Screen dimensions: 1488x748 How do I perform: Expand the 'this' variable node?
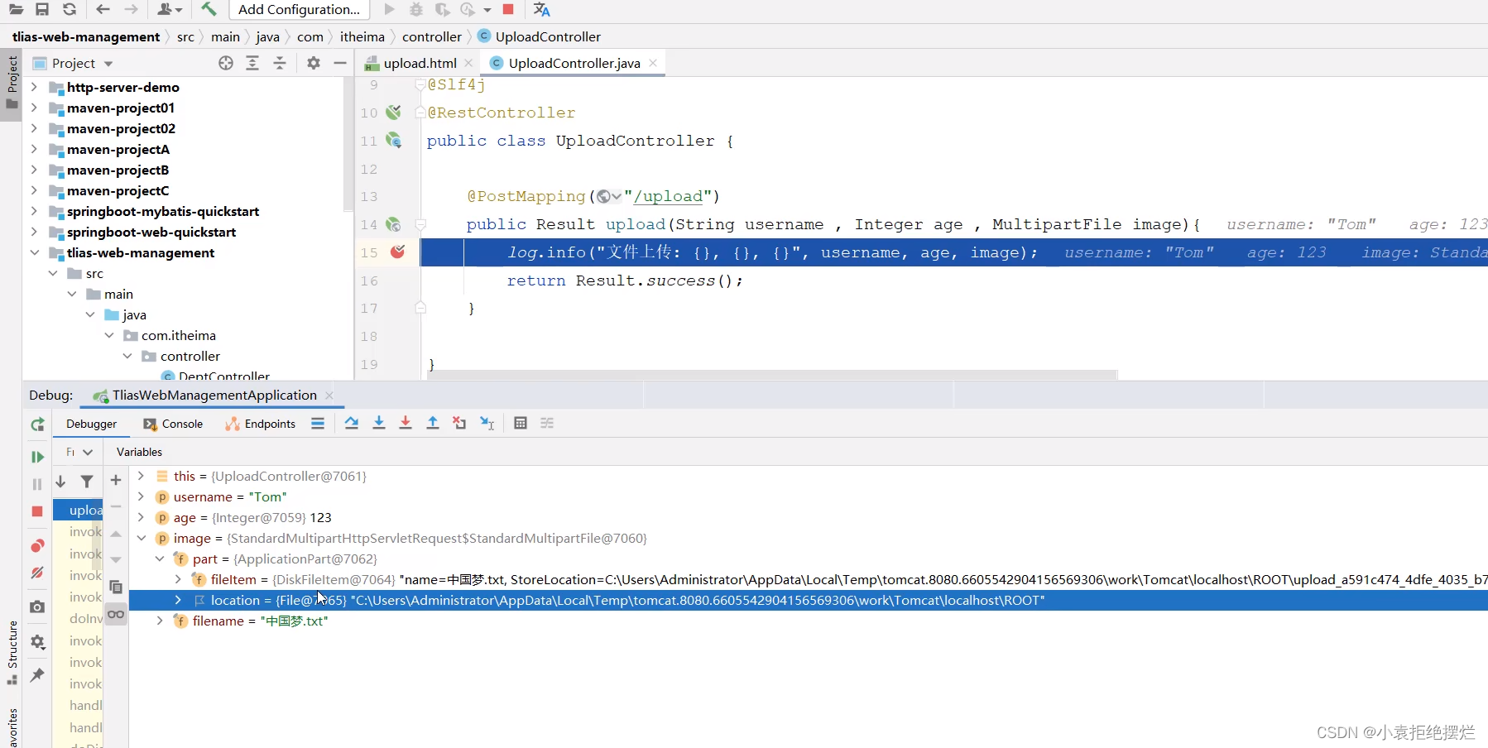[141, 476]
